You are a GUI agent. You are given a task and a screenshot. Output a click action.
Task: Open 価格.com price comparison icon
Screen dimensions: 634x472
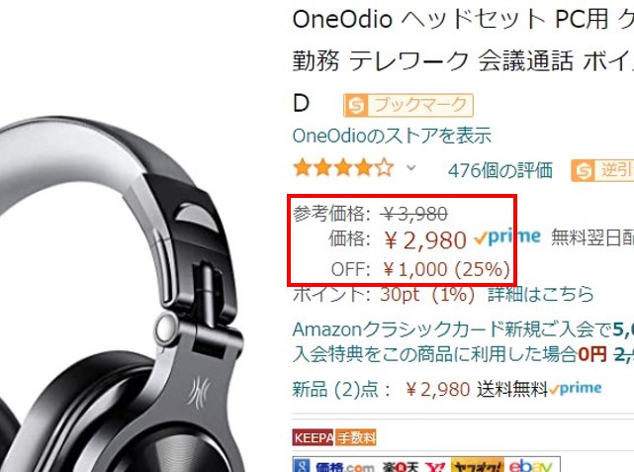[345, 467]
